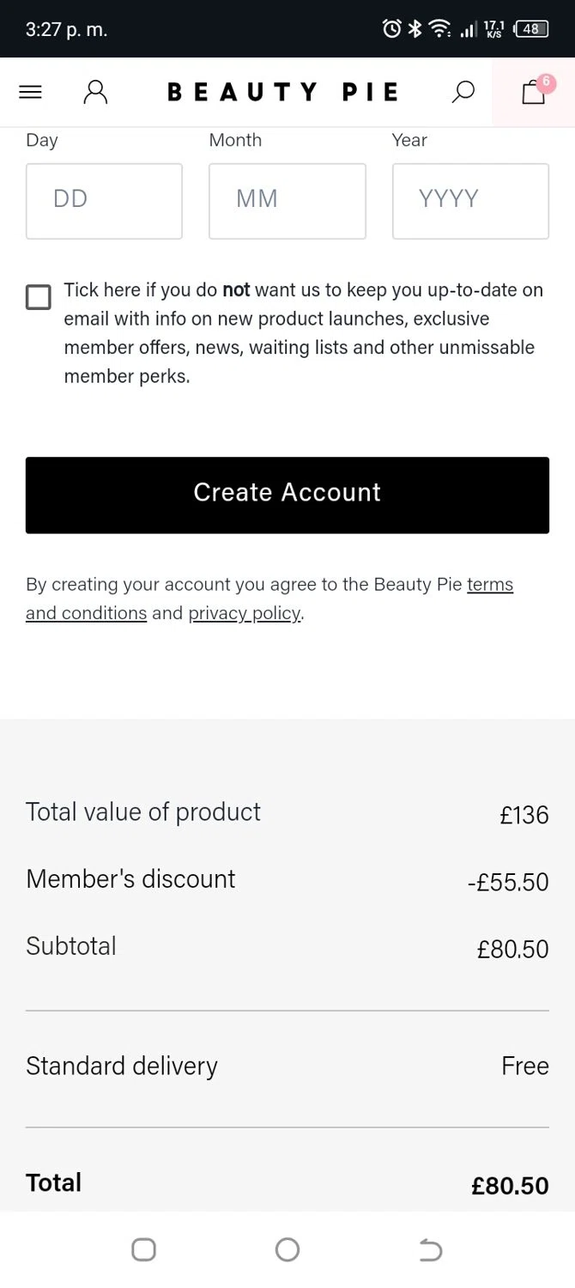Tap Android recent apps square button
The width and height of the screenshot is (575, 1288).
[143, 1249]
